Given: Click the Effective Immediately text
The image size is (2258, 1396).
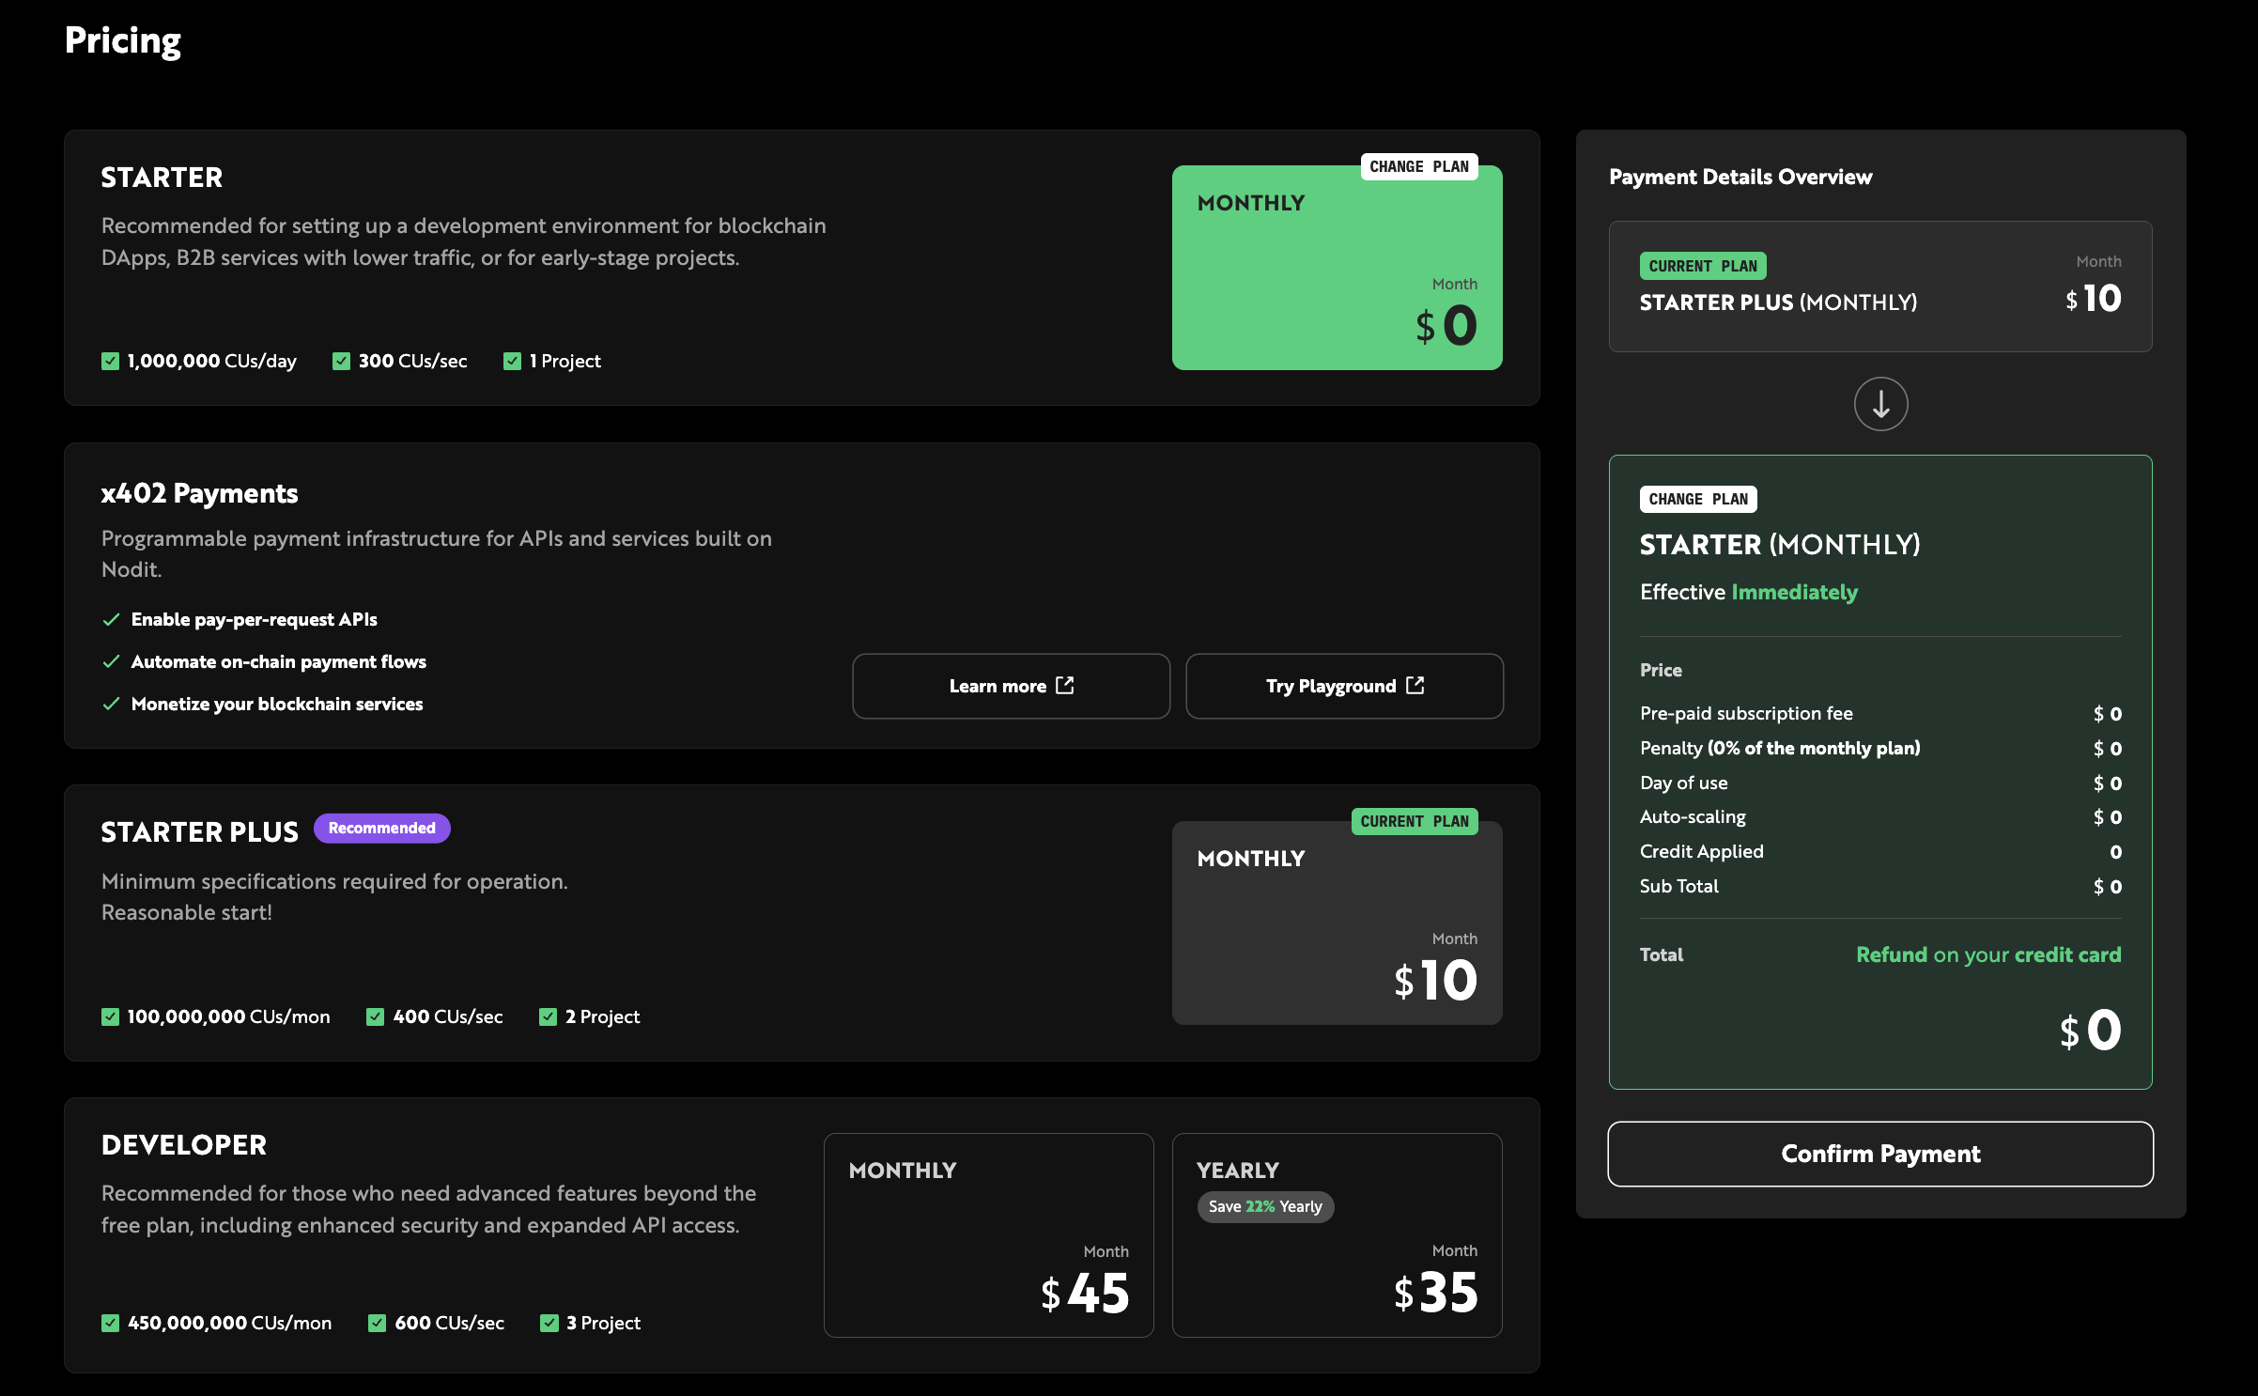Looking at the screenshot, I should click(1748, 592).
